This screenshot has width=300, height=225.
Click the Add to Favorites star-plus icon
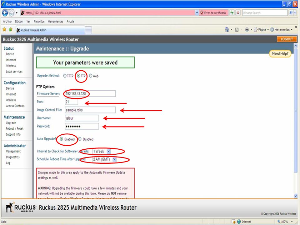pos(11,29)
